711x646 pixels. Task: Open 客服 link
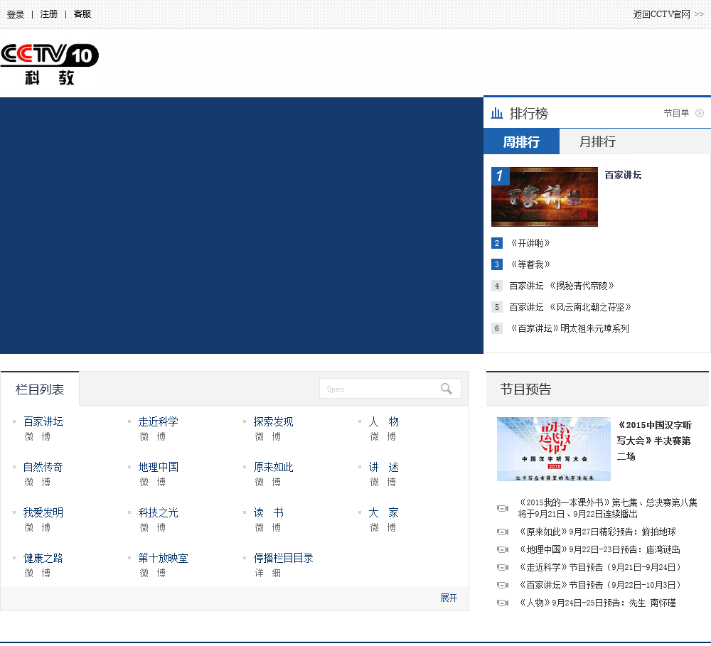click(x=82, y=14)
